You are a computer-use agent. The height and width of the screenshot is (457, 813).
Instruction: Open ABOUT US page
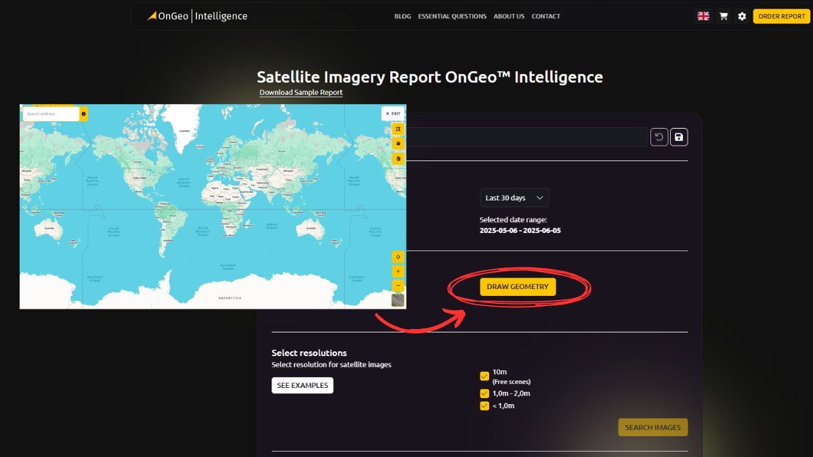(x=509, y=16)
